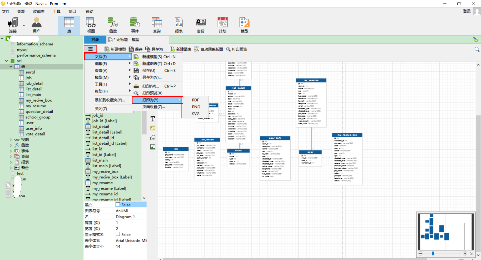Click the search magnifier icon
Screen dimensions: 481x260
tap(477, 49)
